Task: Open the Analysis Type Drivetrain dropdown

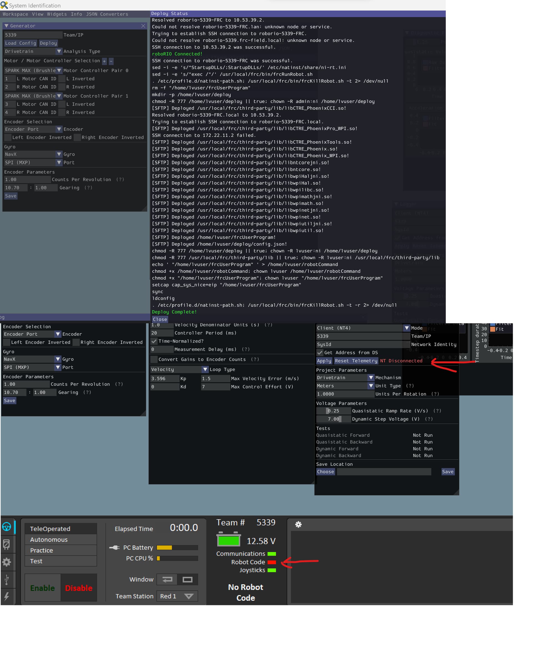Action: [x=33, y=51]
